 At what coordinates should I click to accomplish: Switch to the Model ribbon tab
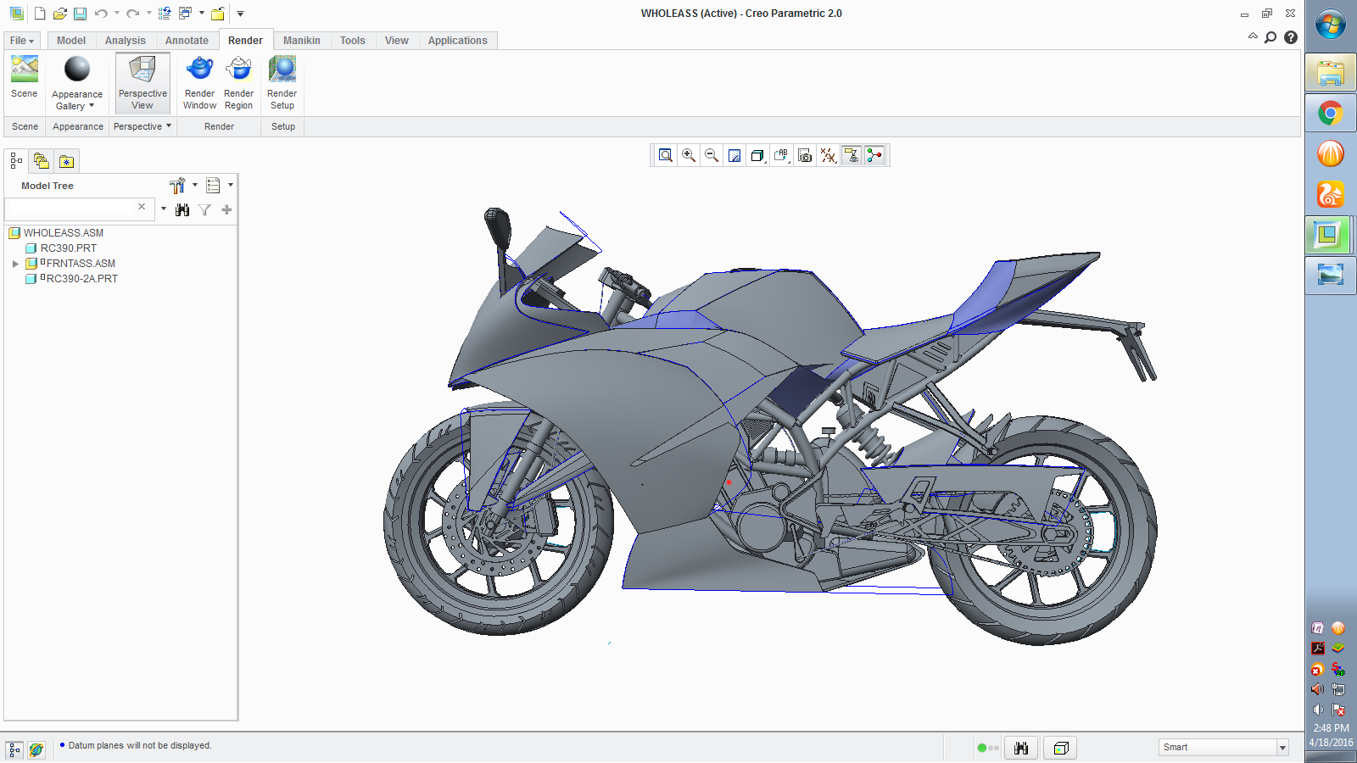tap(71, 41)
